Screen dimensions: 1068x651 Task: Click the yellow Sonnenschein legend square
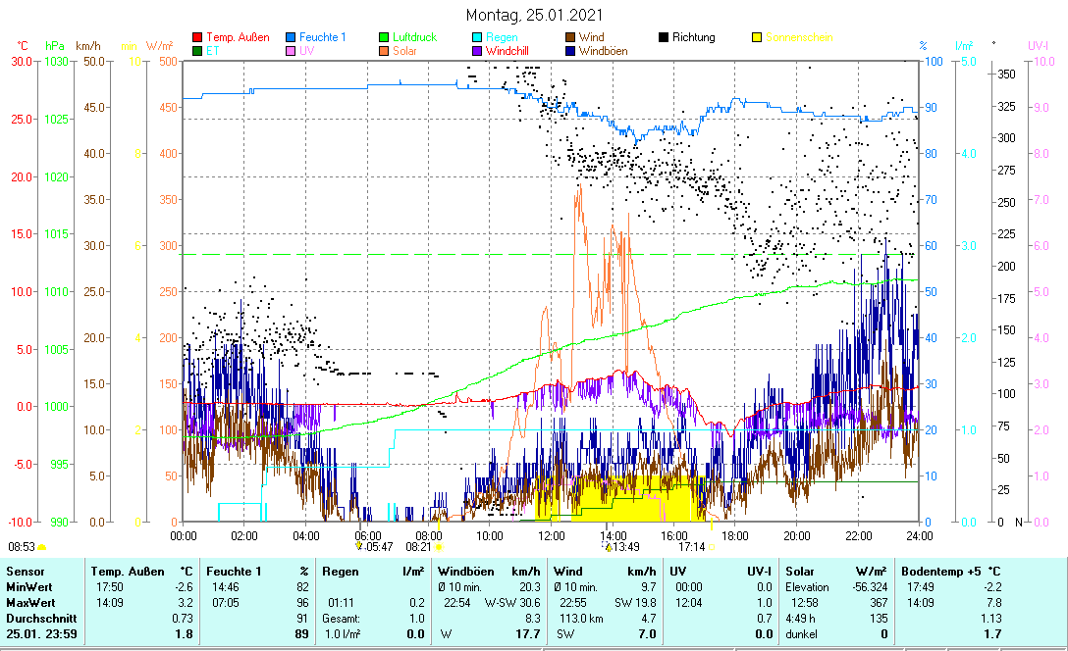tap(757, 37)
